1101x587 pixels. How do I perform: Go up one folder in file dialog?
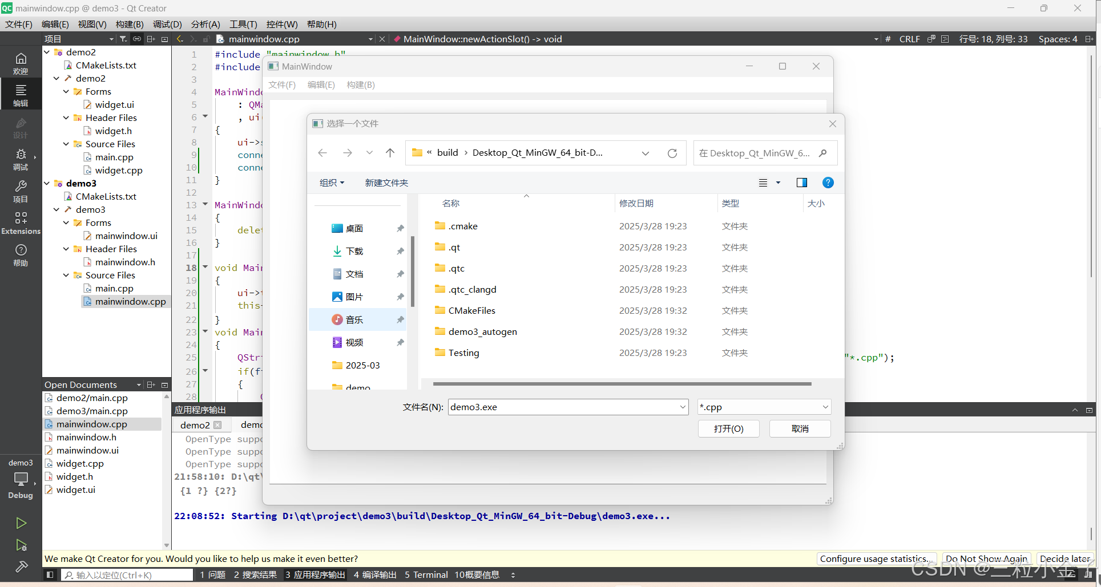click(x=390, y=153)
